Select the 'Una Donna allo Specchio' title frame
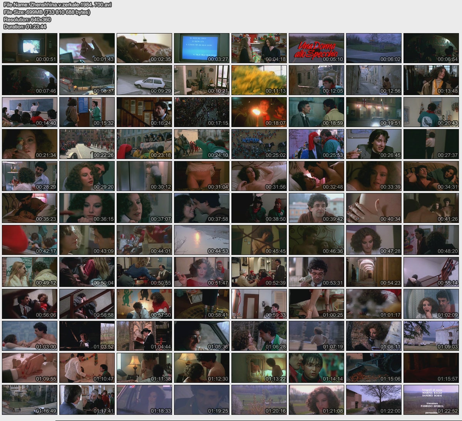 coord(316,48)
